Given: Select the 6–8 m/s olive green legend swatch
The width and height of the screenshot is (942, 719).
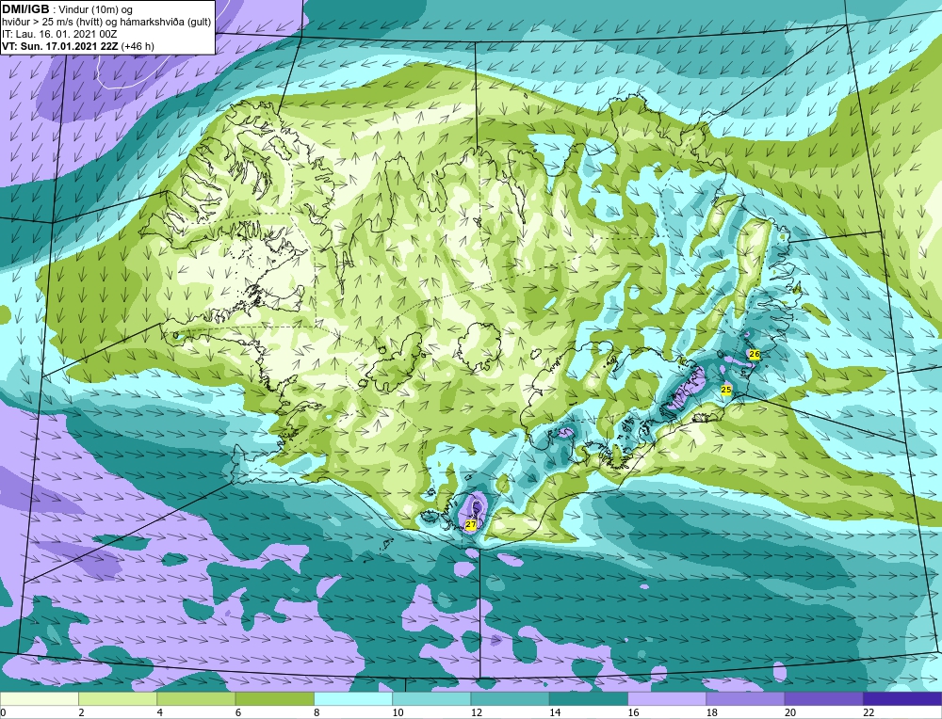Looking at the screenshot, I should tap(274, 699).
